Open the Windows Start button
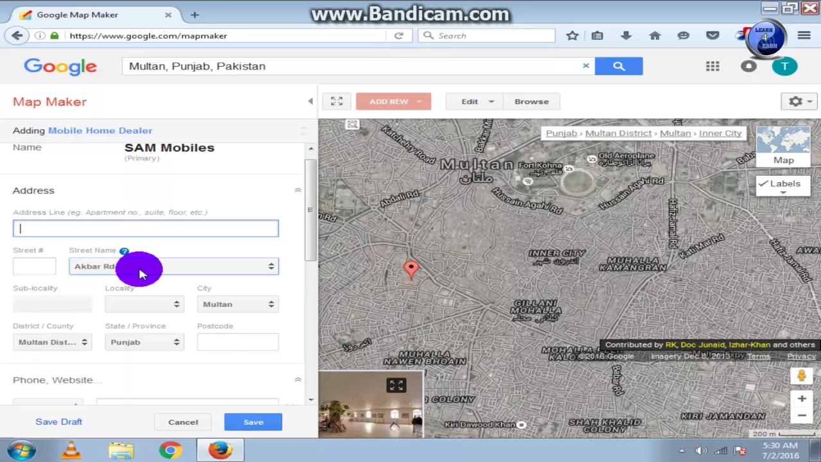The width and height of the screenshot is (821, 462). click(21, 450)
